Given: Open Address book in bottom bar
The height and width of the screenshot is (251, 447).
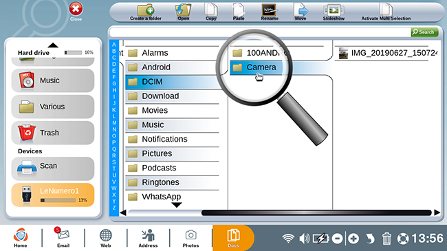Looking at the screenshot, I should (x=148, y=238).
